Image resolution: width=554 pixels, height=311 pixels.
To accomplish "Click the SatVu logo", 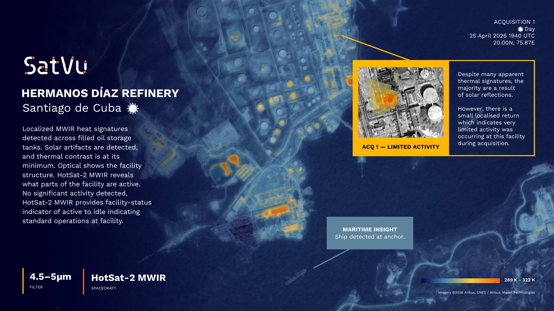I will coord(55,65).
